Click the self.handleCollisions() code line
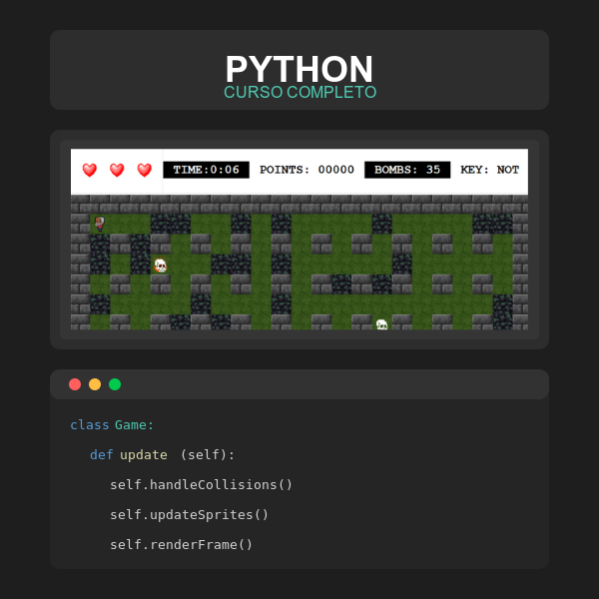 [x=201, y=485]
